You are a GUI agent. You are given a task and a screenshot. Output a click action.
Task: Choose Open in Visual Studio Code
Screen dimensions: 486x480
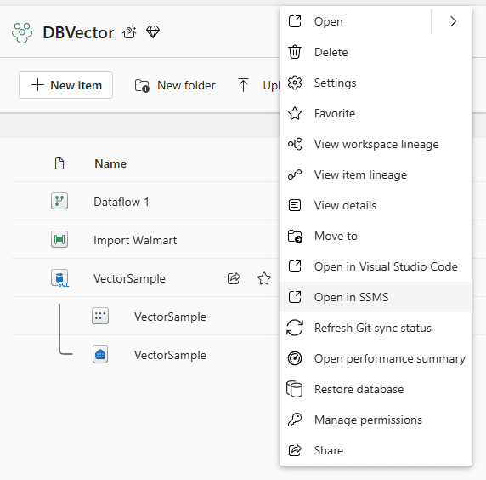[x=376, y=266]
